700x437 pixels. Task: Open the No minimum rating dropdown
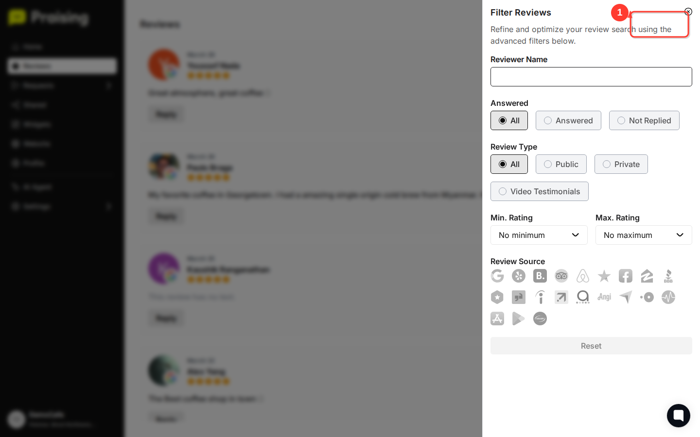[539, 235]
